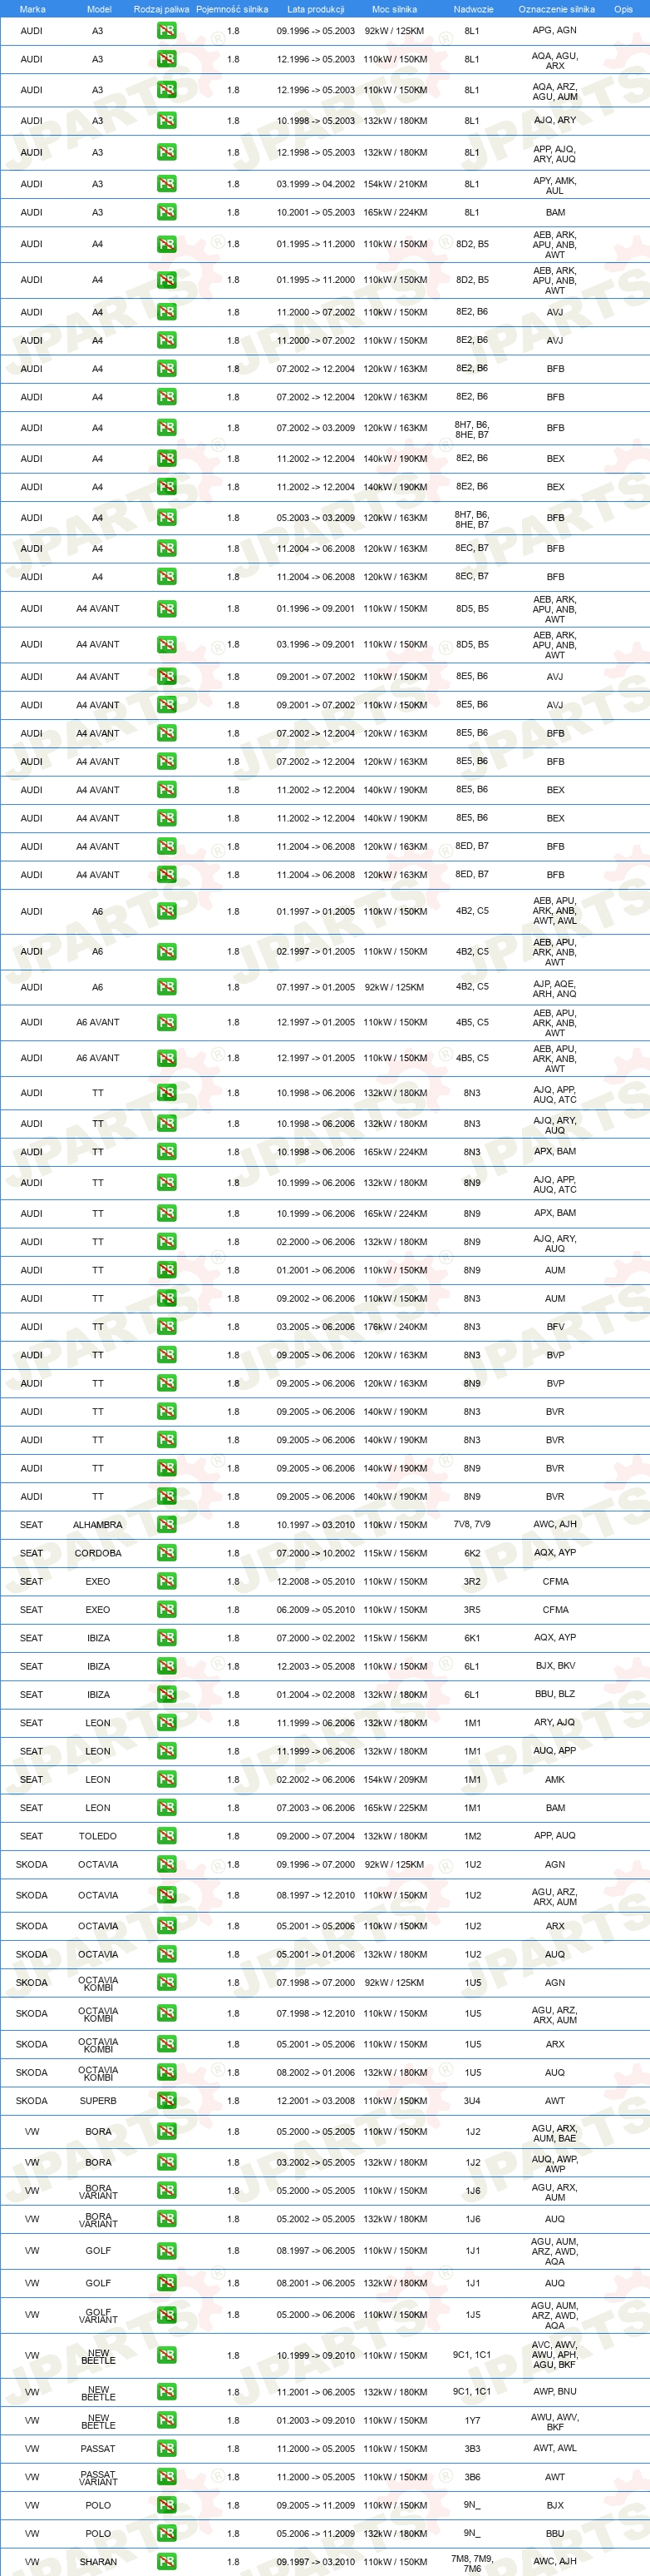Click the Rodzaj paliwa column header
The height and width of the screenshot is (2576, 650).
coord(162,9)
